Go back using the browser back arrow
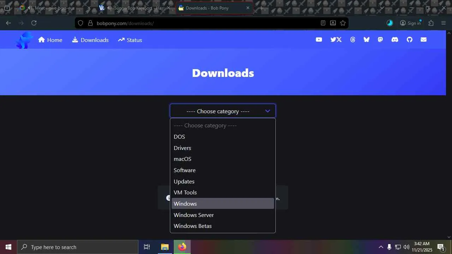452x254 pixels. 8,23
